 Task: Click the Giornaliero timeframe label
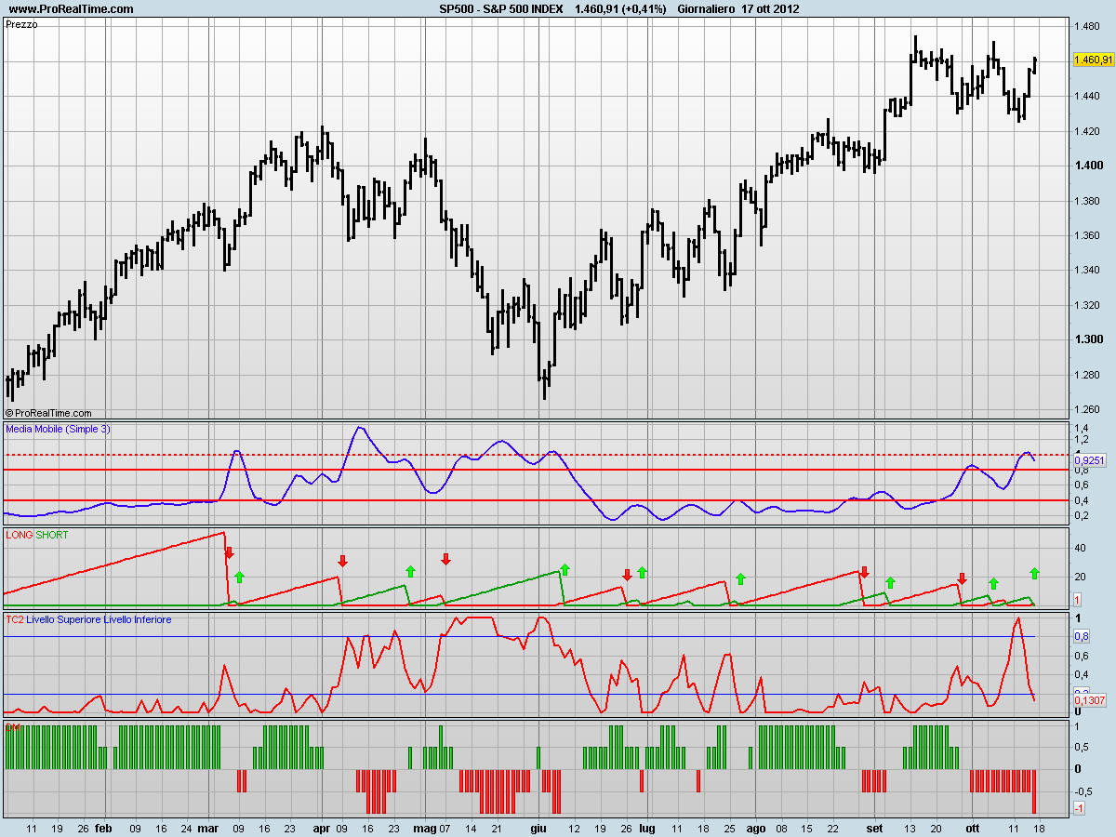pyautogui.click(x=706, y=8)
